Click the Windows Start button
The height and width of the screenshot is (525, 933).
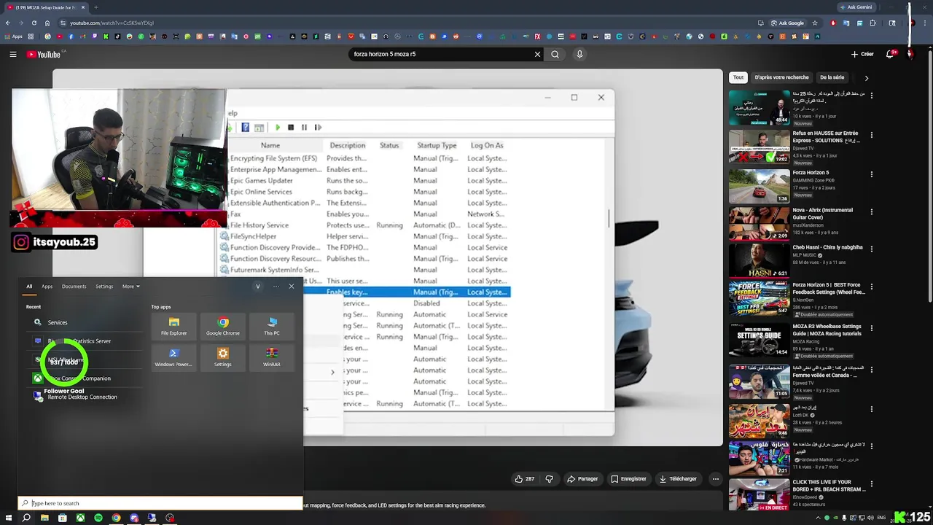(x=9, y=518)
